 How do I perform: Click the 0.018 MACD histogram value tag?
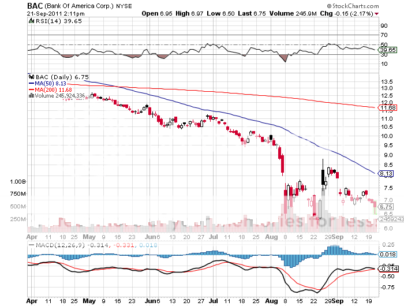(x=386, y=254)
